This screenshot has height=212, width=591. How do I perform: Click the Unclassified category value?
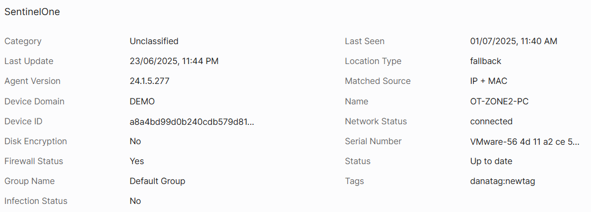[x=154, y=41]
